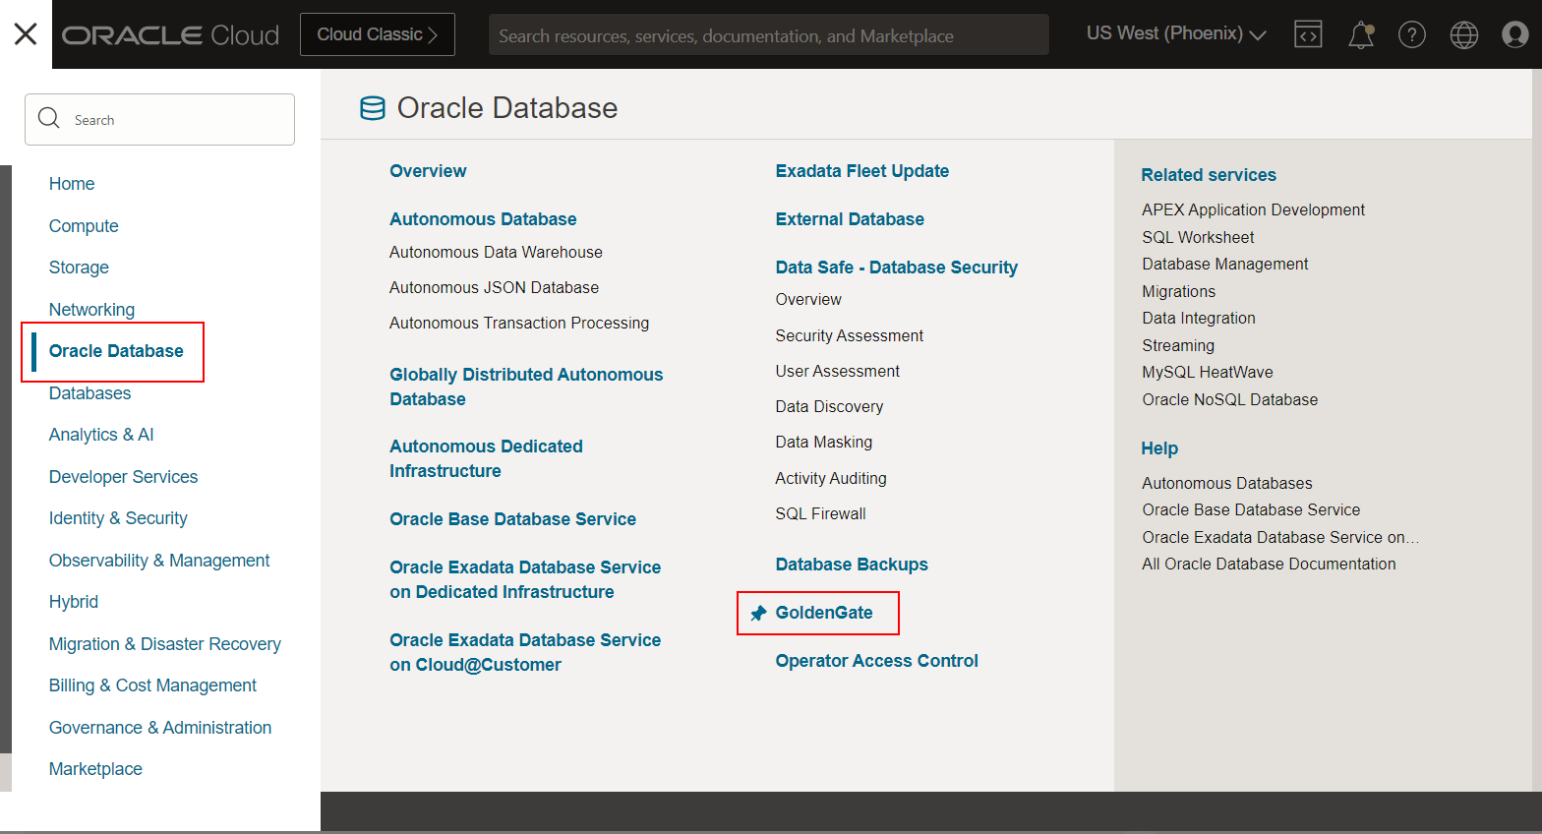This screenshot has height=834, width=1542.
Task: Open SQL Worksheet related service
Action: click(x=1198, y=237)
